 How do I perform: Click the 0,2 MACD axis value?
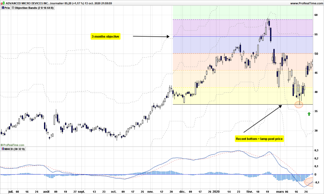316,158
